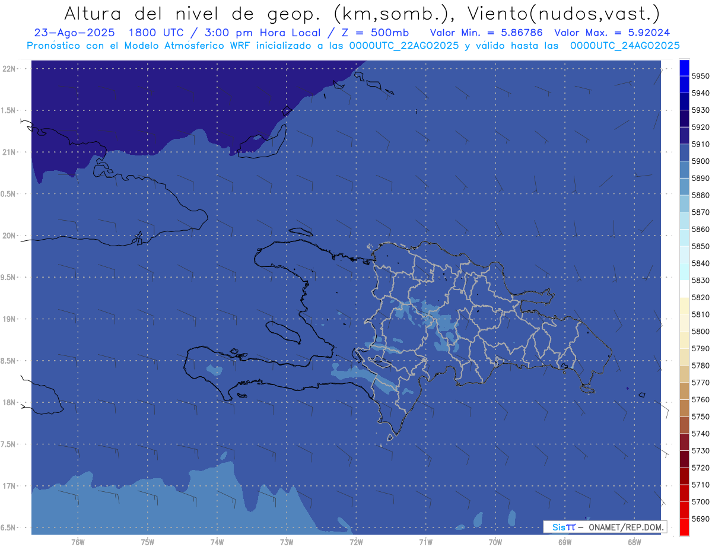Click the longitude axis label 74W
The height and width of the screenshot is (550, 712).
[217, 542]
